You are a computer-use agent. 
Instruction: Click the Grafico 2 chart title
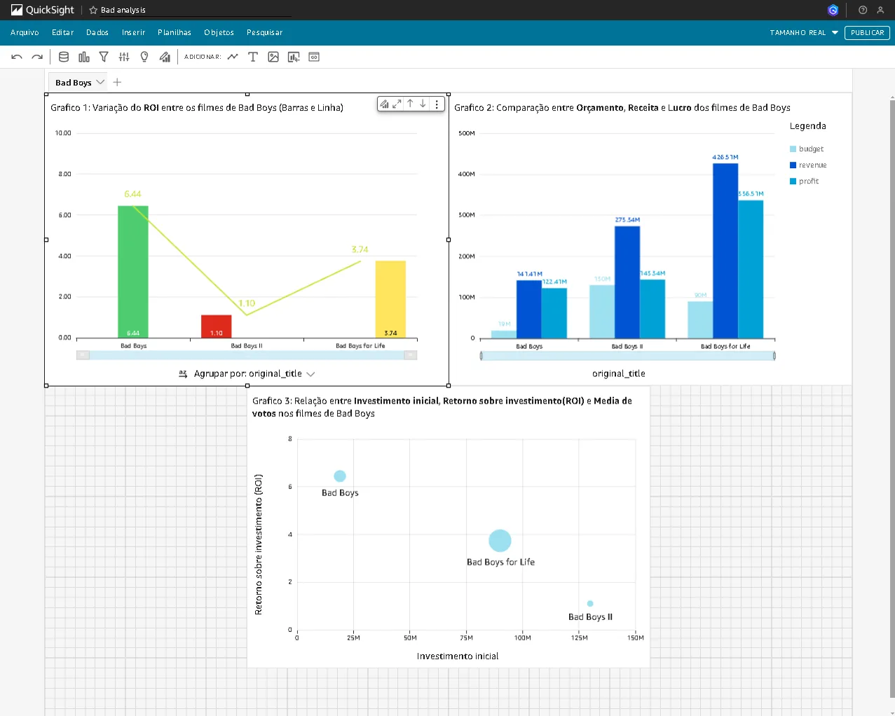(x=622, y=108)
